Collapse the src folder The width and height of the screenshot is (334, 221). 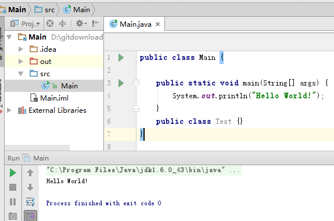point(21,74)
